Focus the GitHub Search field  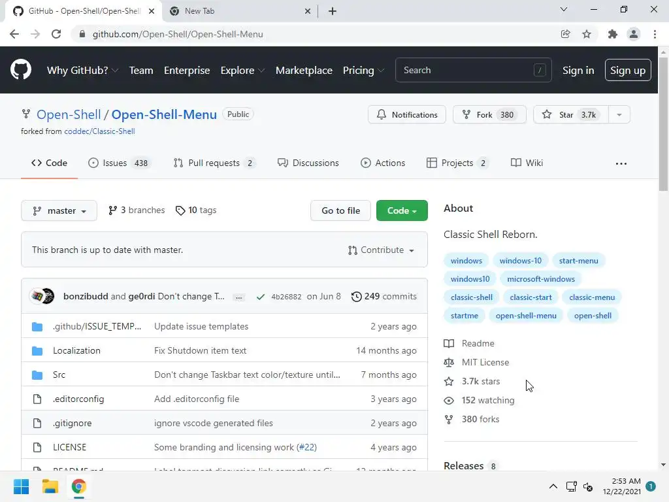(473, 70)
